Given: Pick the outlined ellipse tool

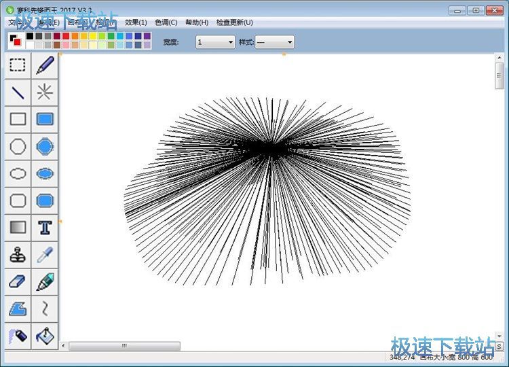Looking at the screenshot, I should (x=18, y=174).
